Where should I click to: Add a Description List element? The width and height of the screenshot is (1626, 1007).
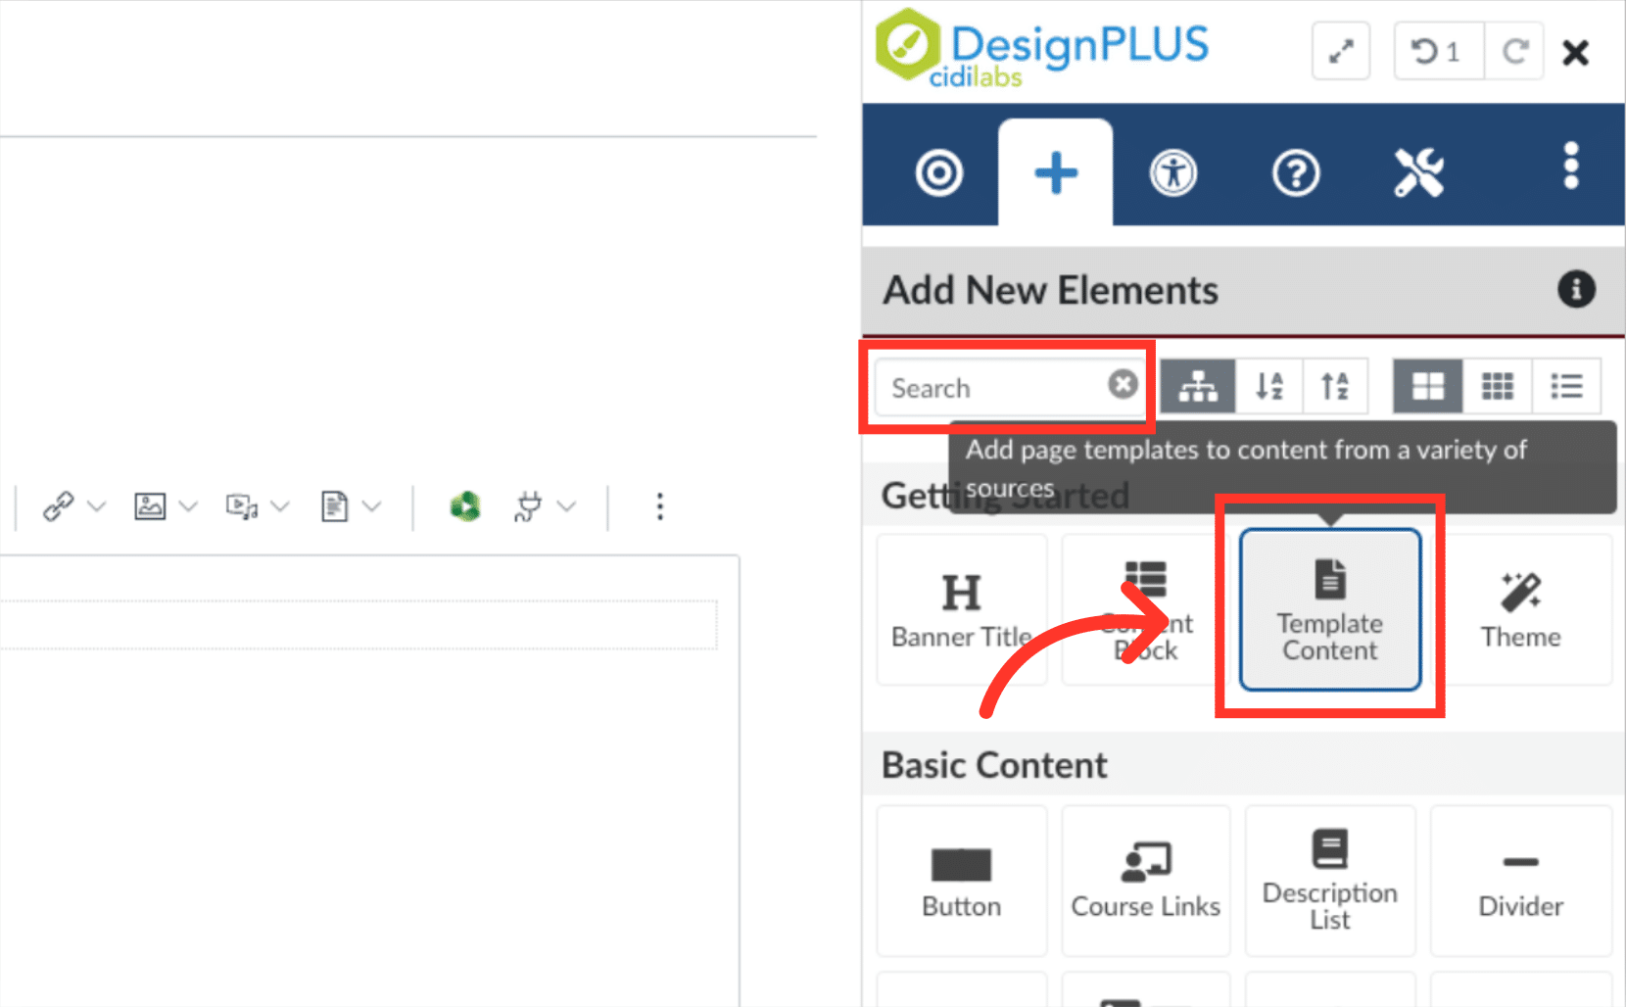click(x=1329, y=880)
